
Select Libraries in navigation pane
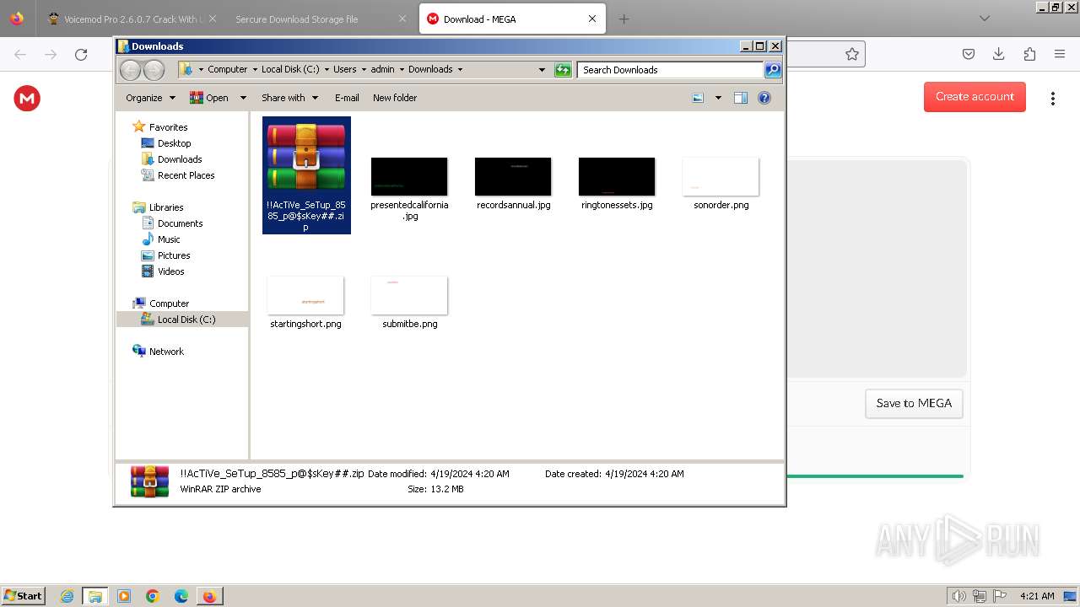(166, 207)
